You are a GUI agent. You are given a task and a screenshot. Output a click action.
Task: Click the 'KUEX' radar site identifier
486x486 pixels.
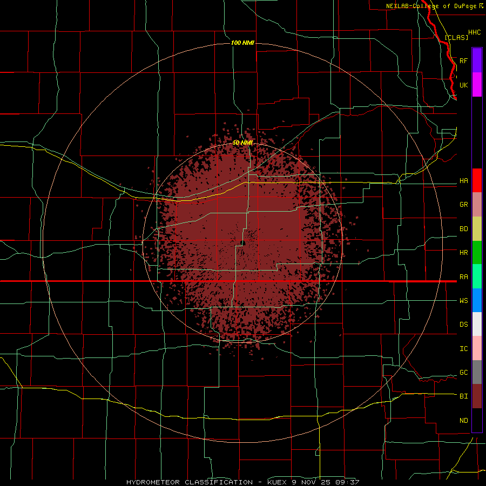click(x=278, y=482)
